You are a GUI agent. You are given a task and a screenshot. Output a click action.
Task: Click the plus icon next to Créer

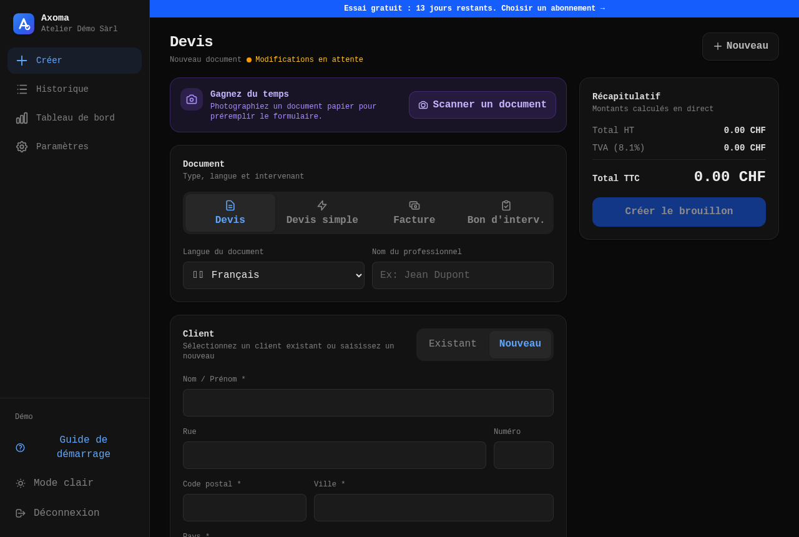coord(22,61)
